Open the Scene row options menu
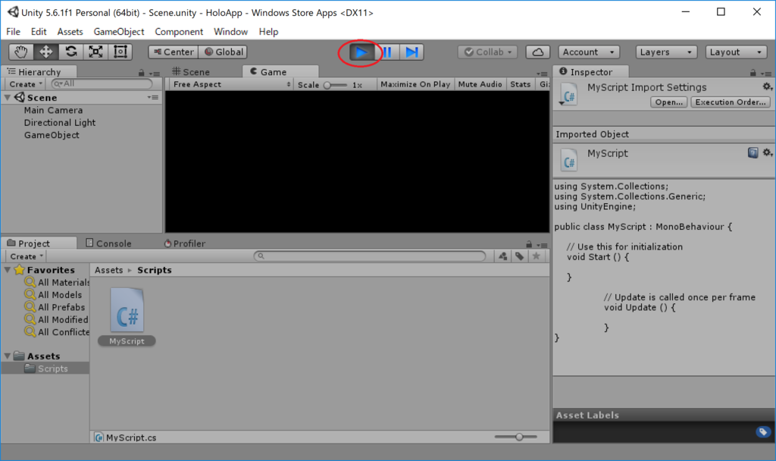The height and width of the screenshot is (461, 776). click(x=153, y=98)
